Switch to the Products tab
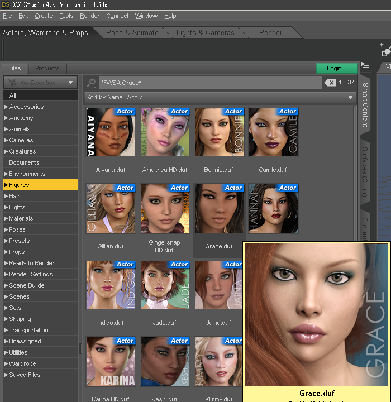Viewport: 391px width, 402px height. point(47,68)
